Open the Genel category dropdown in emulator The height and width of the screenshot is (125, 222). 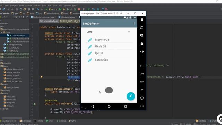point(108,32)
